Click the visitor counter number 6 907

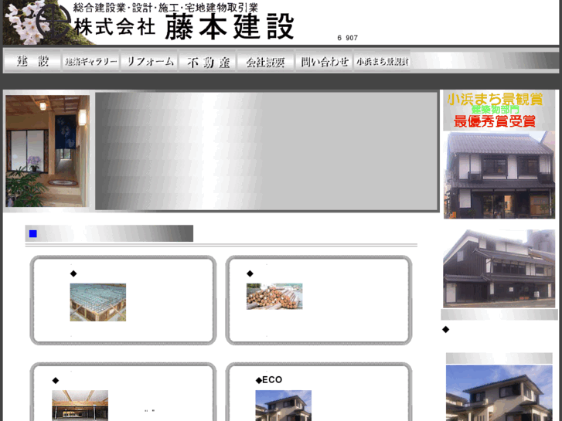pos(347,38)
